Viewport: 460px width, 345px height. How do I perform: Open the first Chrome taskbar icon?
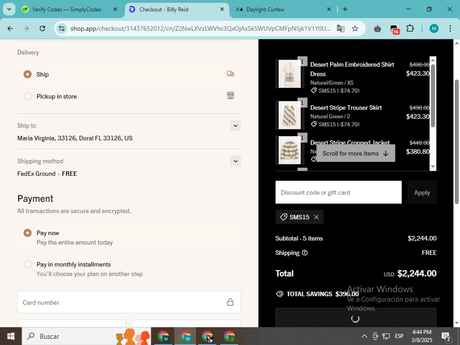click(163, 336)
